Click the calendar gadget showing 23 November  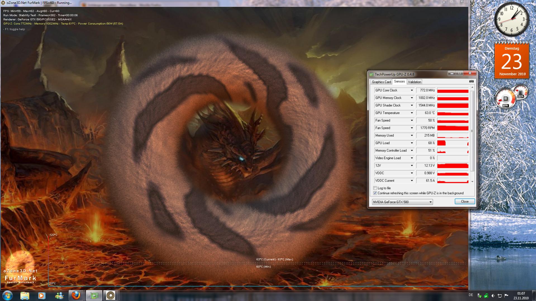pos(512,60)
